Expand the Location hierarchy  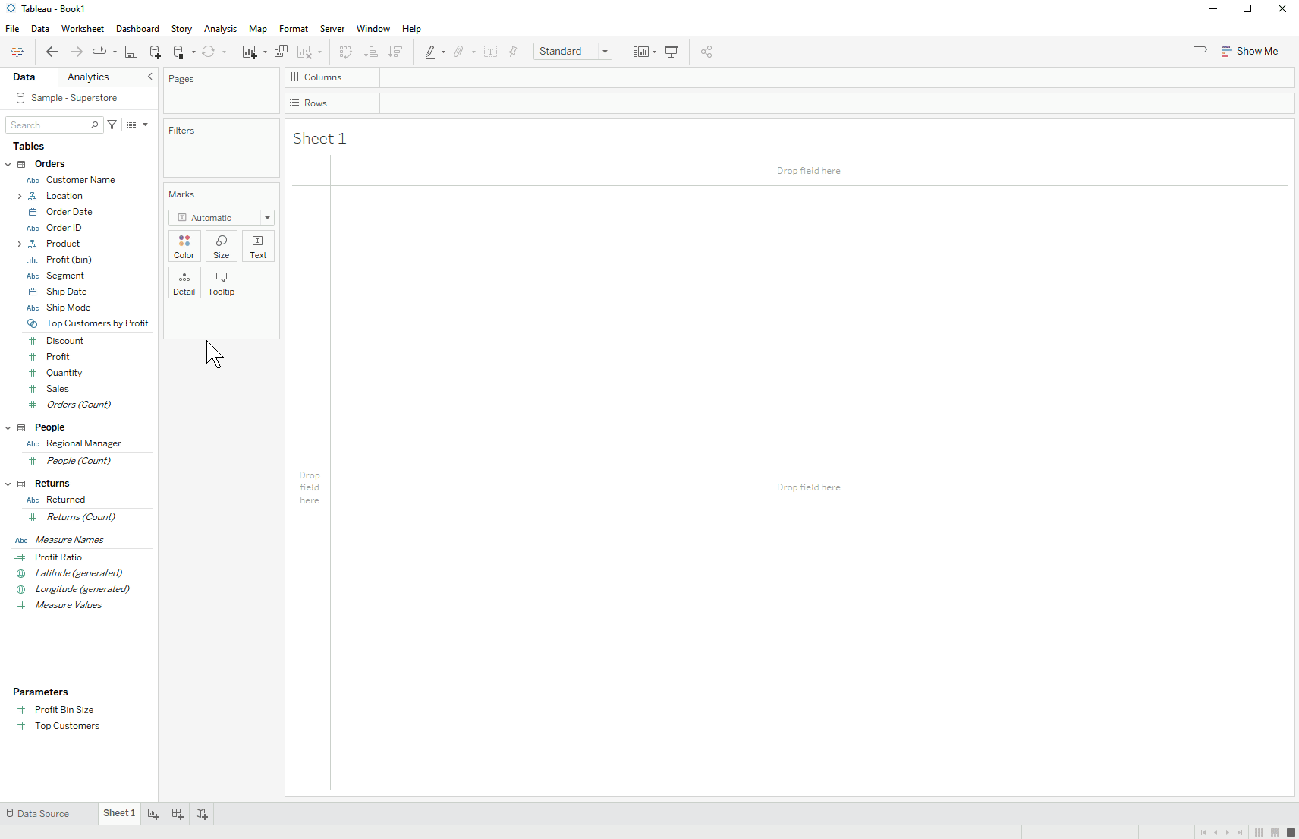(x=20, y=196)
